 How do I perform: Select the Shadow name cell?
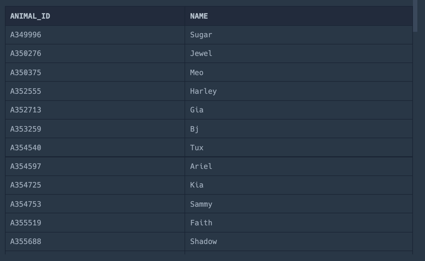(x=203, y=242)
